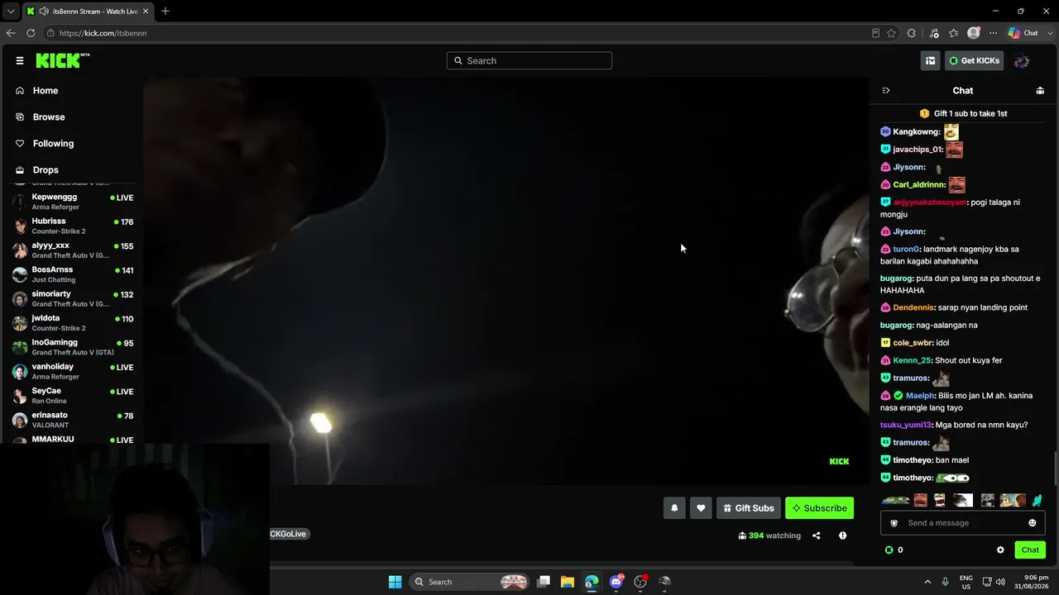Screen dimensions: 1059x595
Task: Turn on stream notifications with bell
Action: pyautogui.click(x=674, y=508)
